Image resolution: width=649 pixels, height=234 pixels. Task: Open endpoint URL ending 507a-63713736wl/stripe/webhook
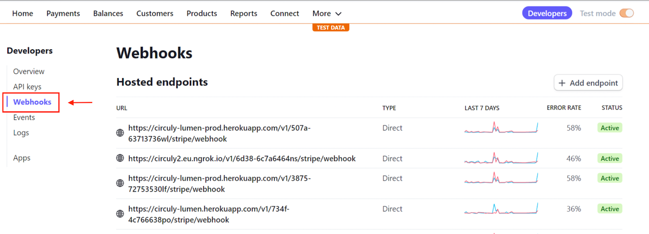pos(219,133)
